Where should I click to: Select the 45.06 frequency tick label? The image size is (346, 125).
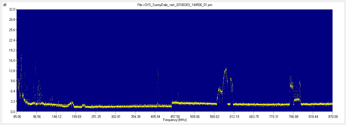pos(17,116)
